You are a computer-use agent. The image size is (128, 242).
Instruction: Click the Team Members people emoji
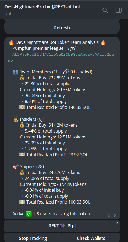(x=16, y=72)
